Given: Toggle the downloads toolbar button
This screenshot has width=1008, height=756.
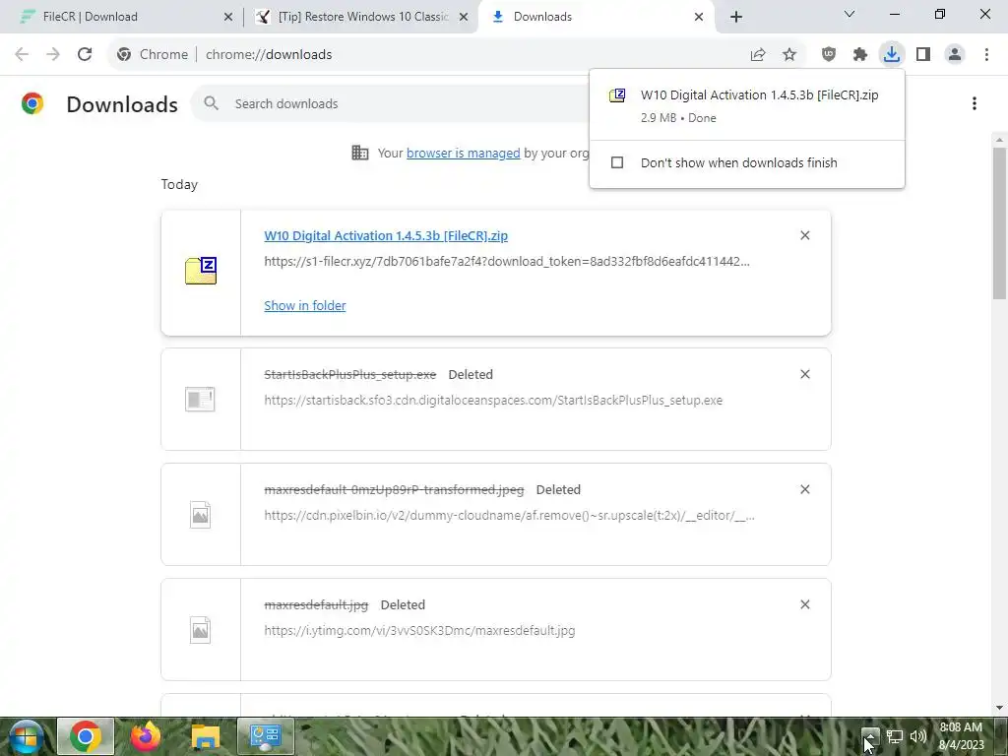Looking at the screenshot, I should point(892,54).
